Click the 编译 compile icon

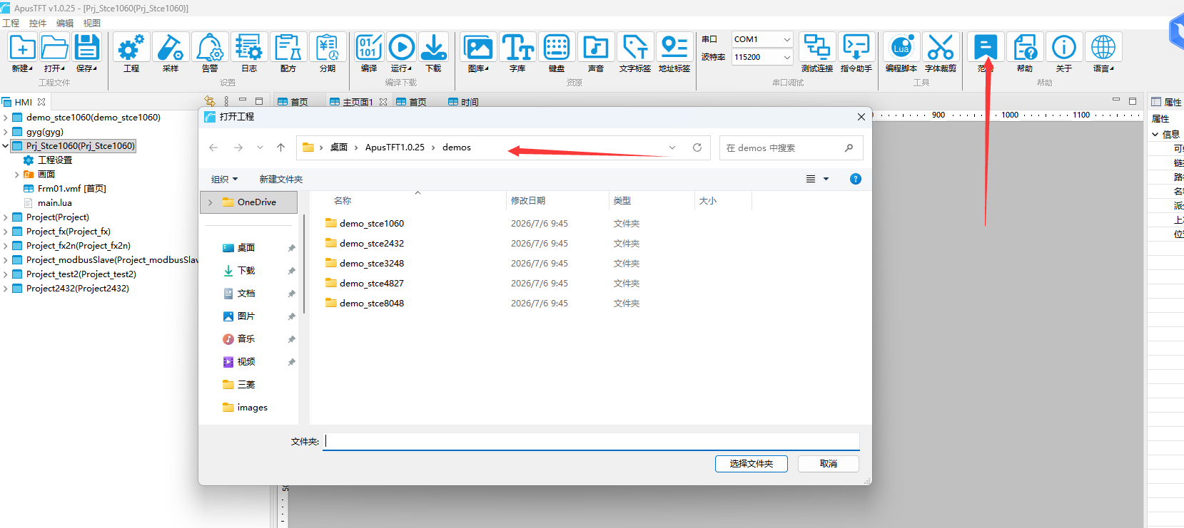[x=369, y=48]
